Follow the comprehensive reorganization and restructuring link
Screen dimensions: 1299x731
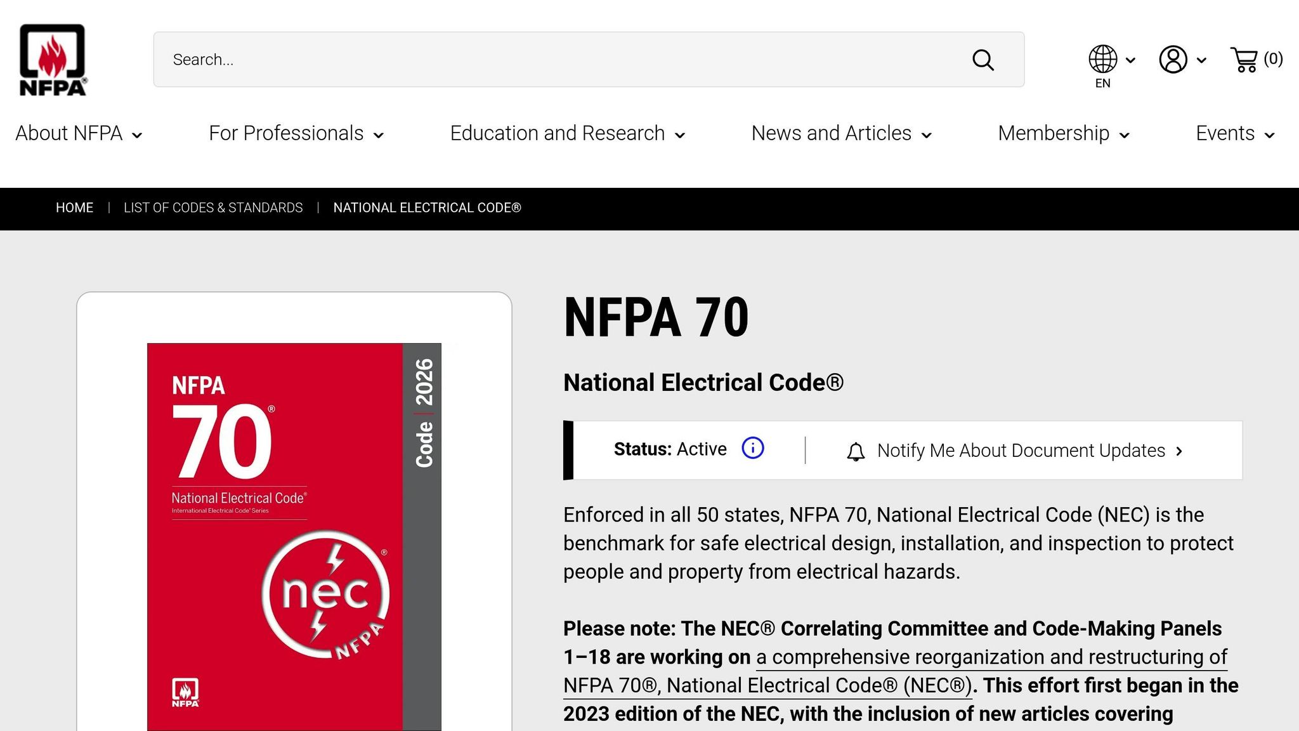[x=991, y=657]
